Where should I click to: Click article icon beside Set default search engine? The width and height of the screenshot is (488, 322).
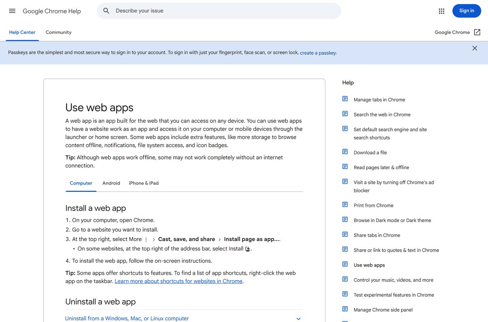pyautogui.click(x=345, y=128)
